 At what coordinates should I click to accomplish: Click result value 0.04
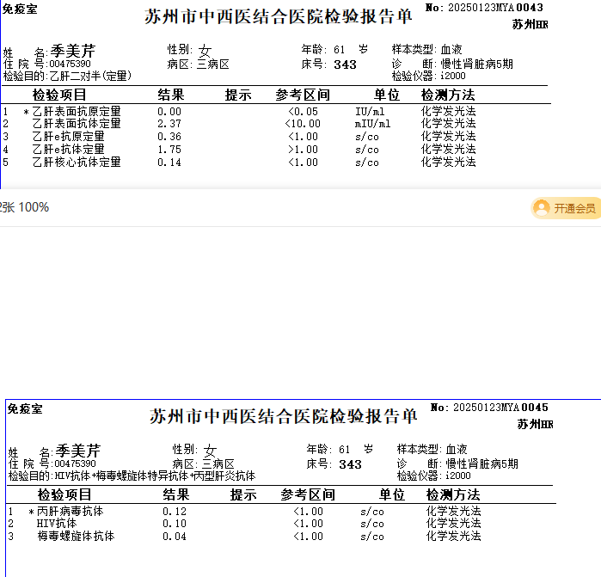(175, 537)
